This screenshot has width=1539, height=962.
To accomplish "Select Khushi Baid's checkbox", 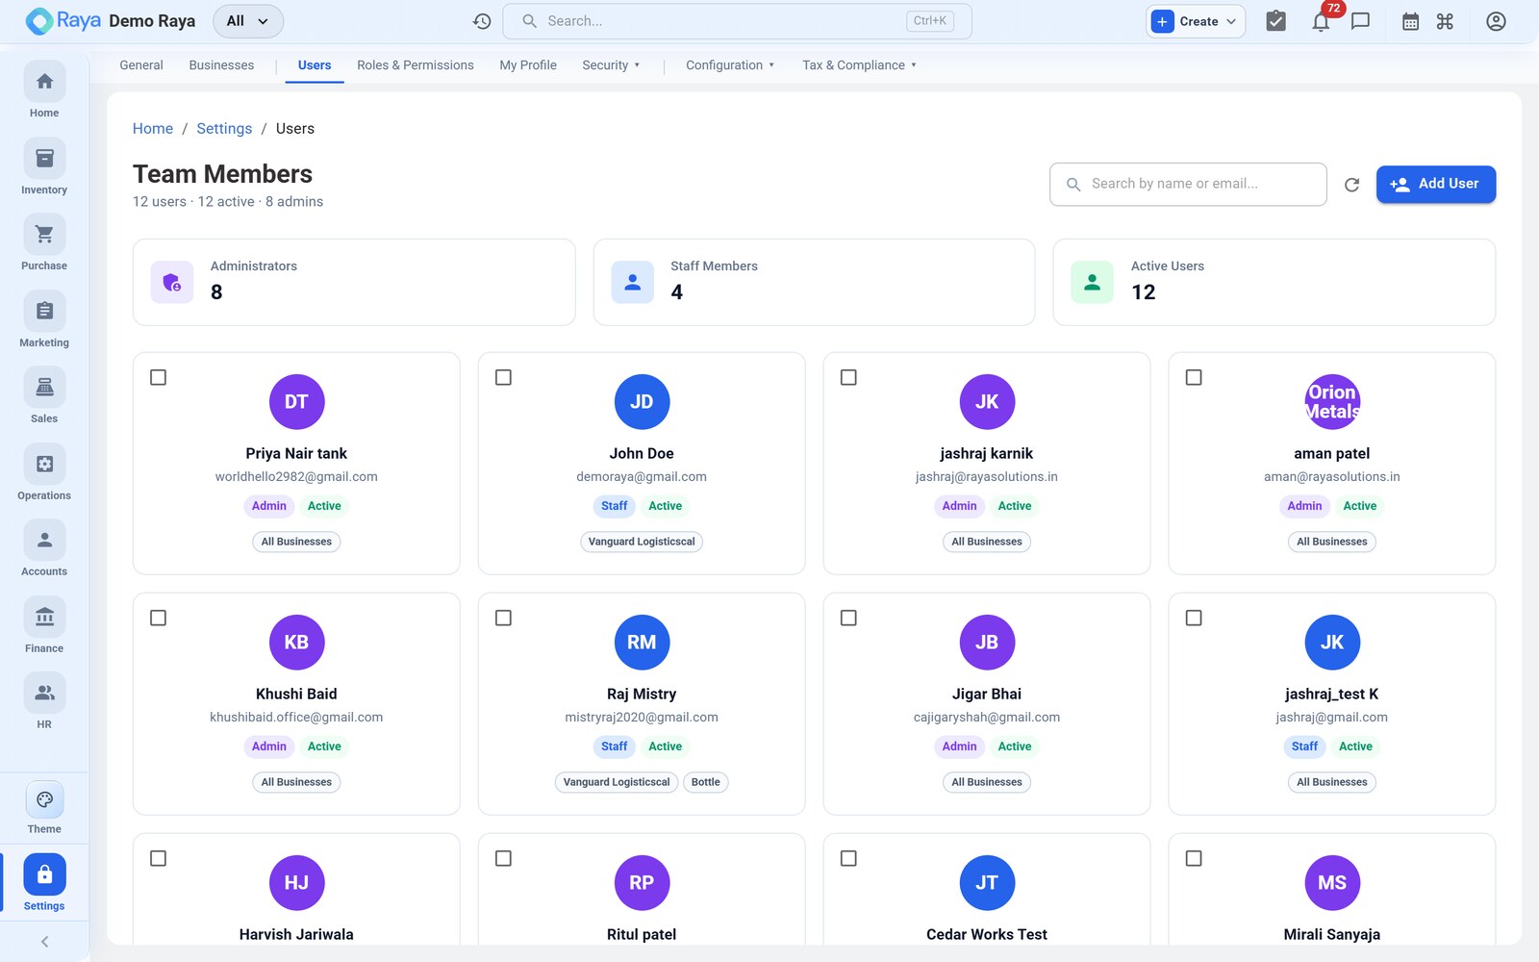I will 159,619.
